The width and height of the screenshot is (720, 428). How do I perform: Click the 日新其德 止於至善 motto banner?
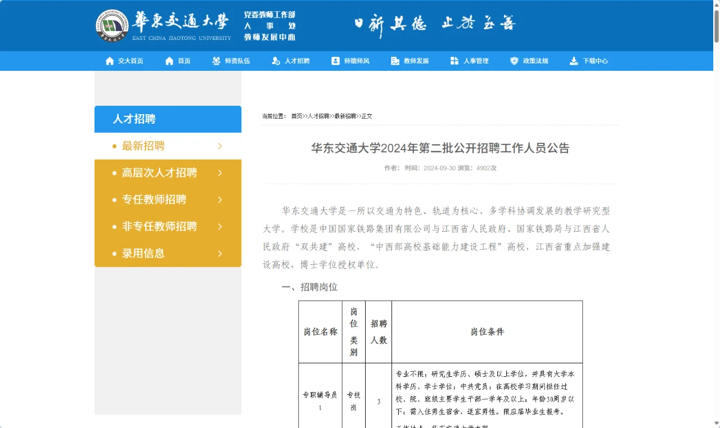pyautogui.click(x=435, y=25)
